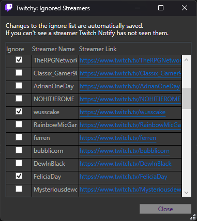
Task: Toggle ignore for Mysteriousdew row
Action: [x=19, y=189]
